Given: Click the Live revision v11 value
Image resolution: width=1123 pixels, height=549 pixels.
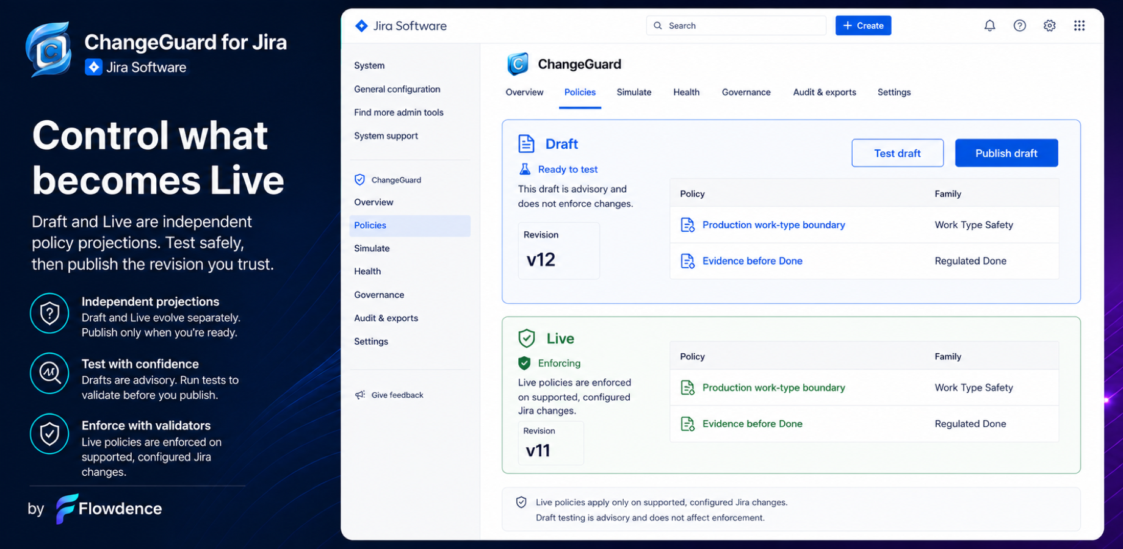Looking at the screenshot, I should pyautogui.click(x=538, y=451).
